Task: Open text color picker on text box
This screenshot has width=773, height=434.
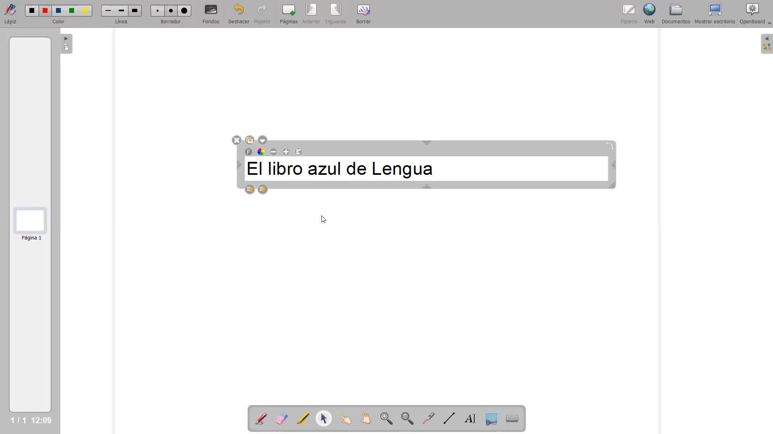Action: pos(261,152)
